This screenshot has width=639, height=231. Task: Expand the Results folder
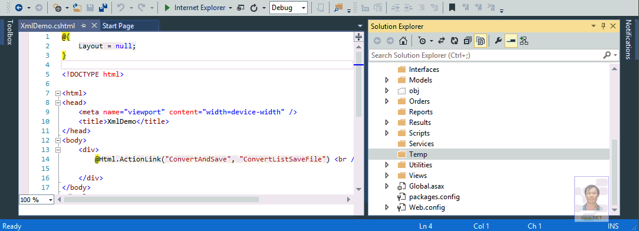click(x=387, y=122)
